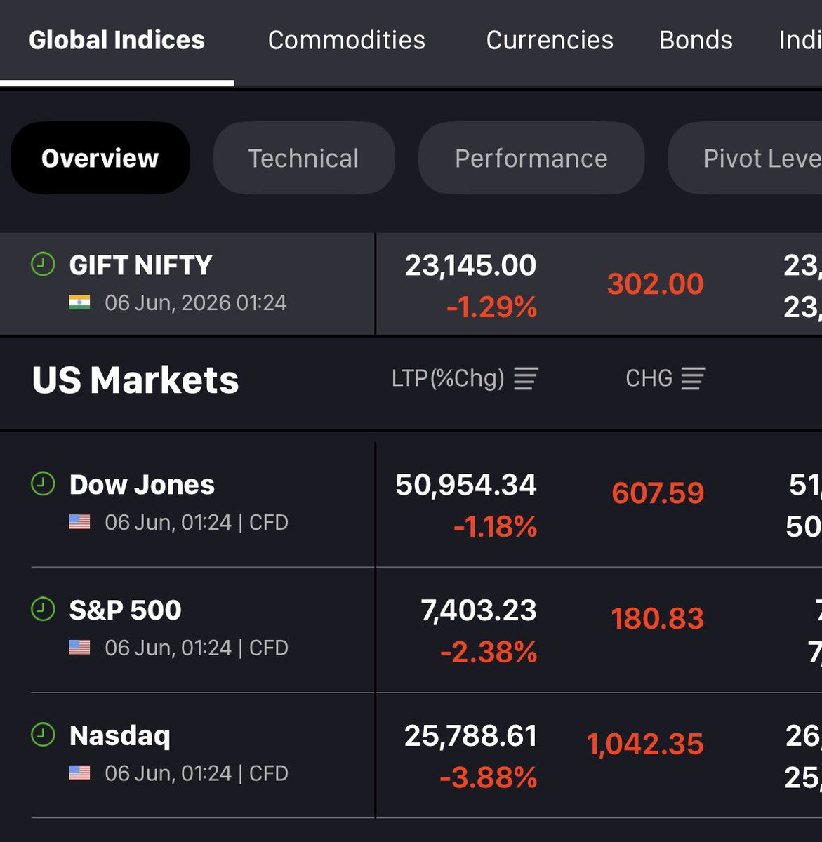This screenshot has width=822, height=842.
Task: Select the Dow Jones price 50,954.34
Action: [466, 485]
